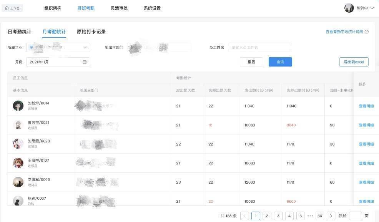Open 查看明细 for 张逸/0037
379x222 pixels.
tap(366, 201)
